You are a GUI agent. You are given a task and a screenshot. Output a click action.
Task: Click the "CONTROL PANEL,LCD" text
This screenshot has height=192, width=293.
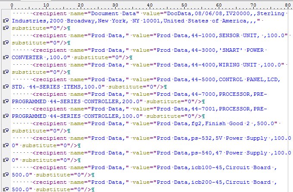tap(248, 79)
